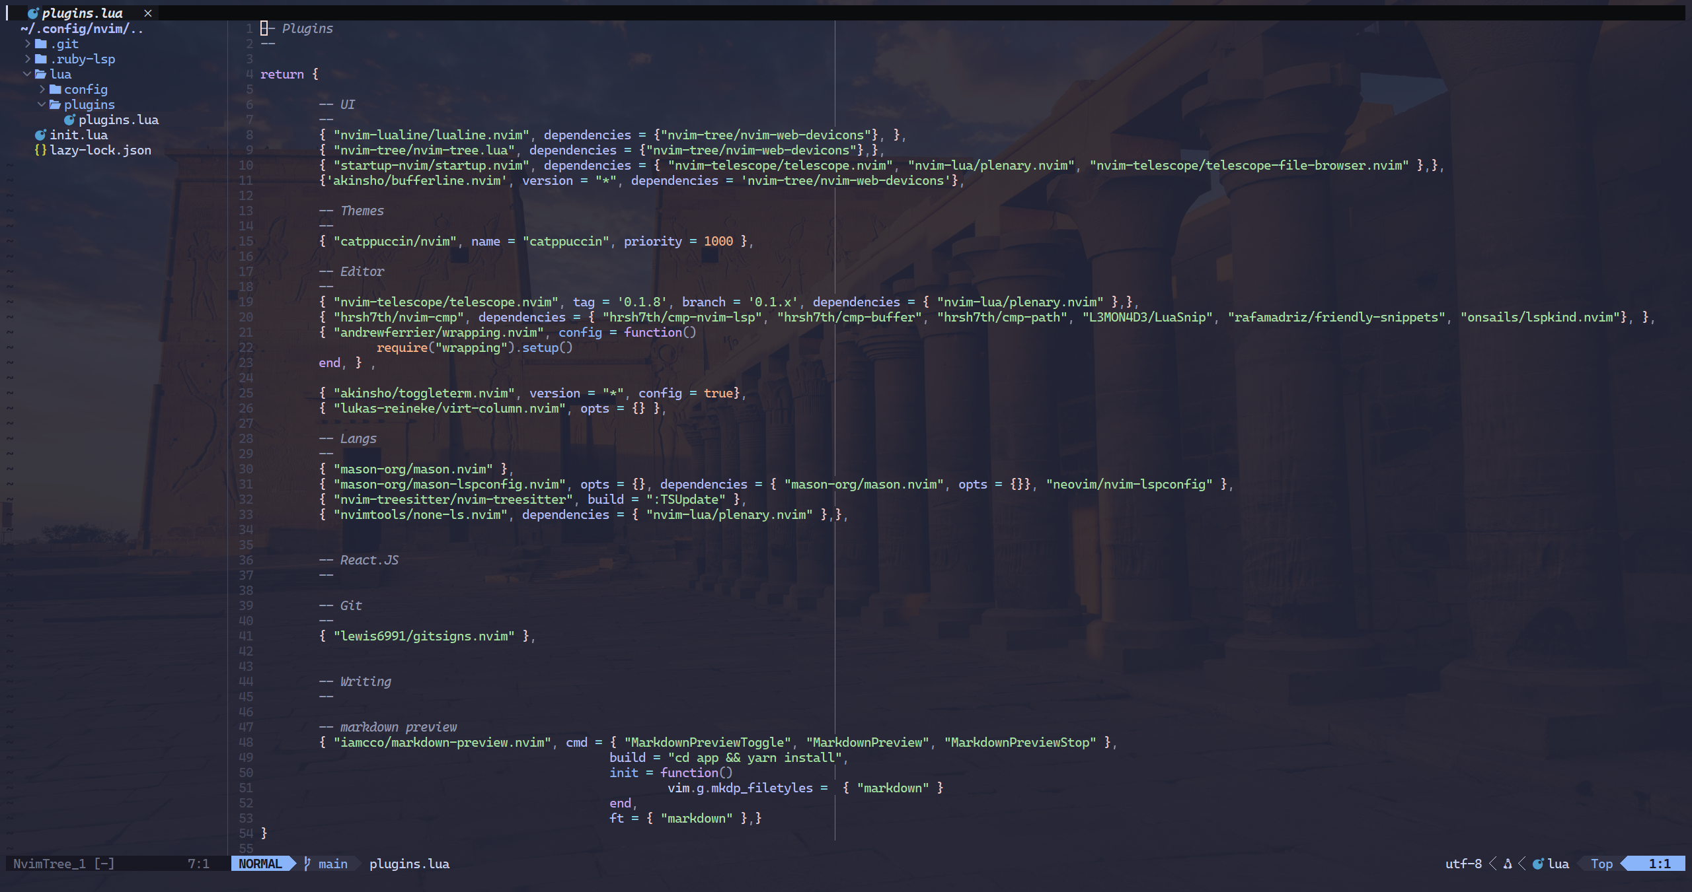This screenshot has width=1692, height=892.
Task: Click the lua filetype icon in statusline
Action: coord(1539,864)
